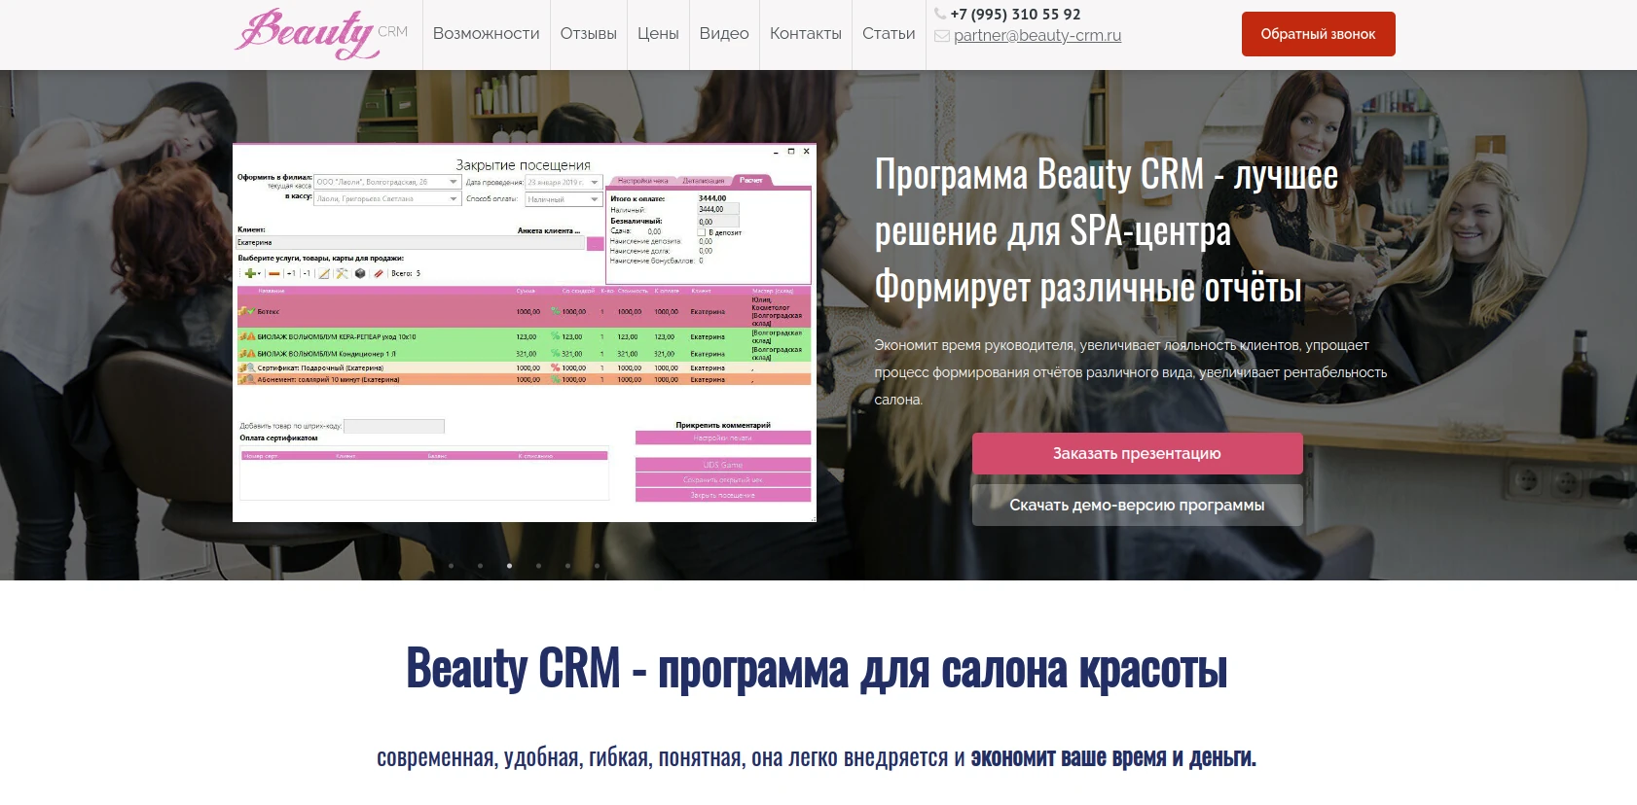Viewport: 1637px width, 805px height.
Task: Switch to the 'Настройки чека' tab
Action: coord(642,181)
